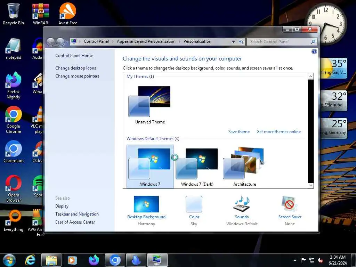Image resolution: width=356 pixels, height=267 pixels.
Task: Open dropdown arrow after Control Panel breadcrumb
Action: click(113, 42)
